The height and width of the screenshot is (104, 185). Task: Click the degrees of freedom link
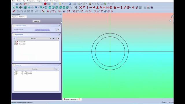point(42,30)
